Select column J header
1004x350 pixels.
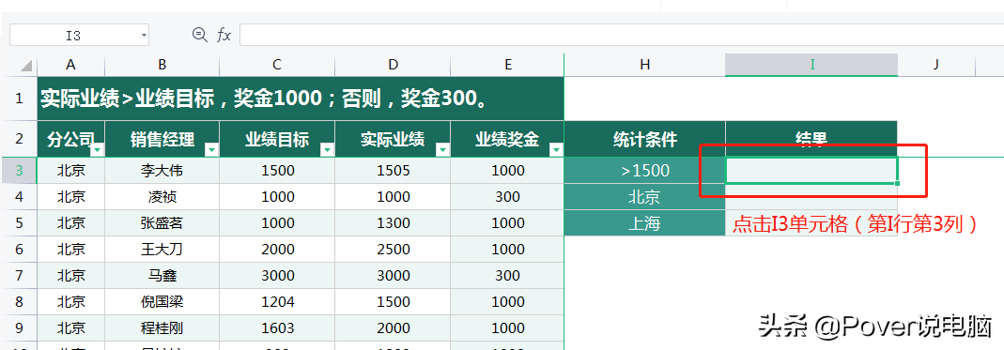(x=936, y=65)
